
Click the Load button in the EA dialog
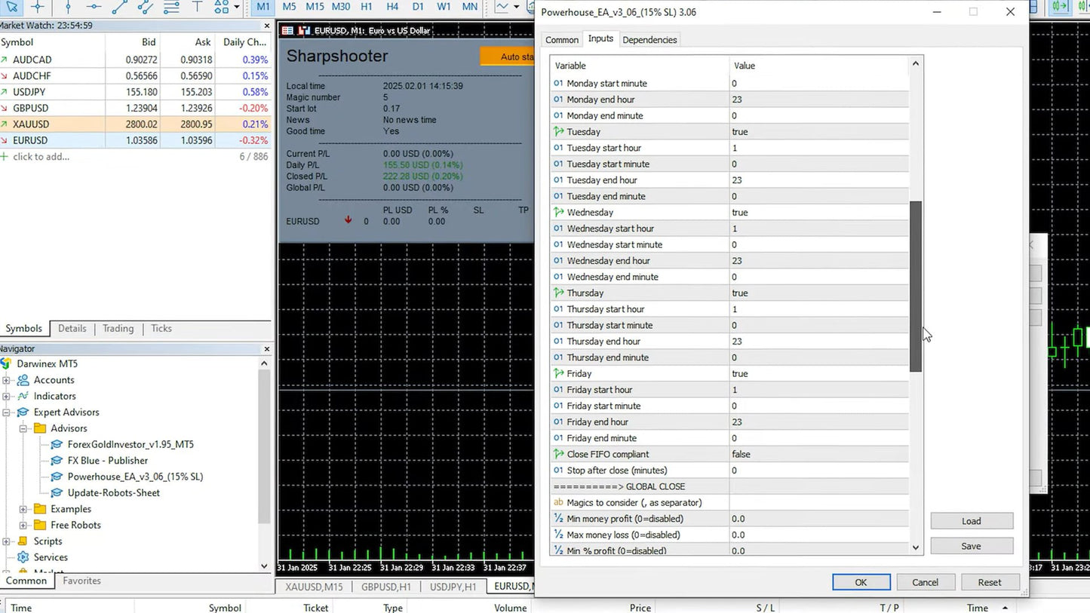[x=972, y=520]
